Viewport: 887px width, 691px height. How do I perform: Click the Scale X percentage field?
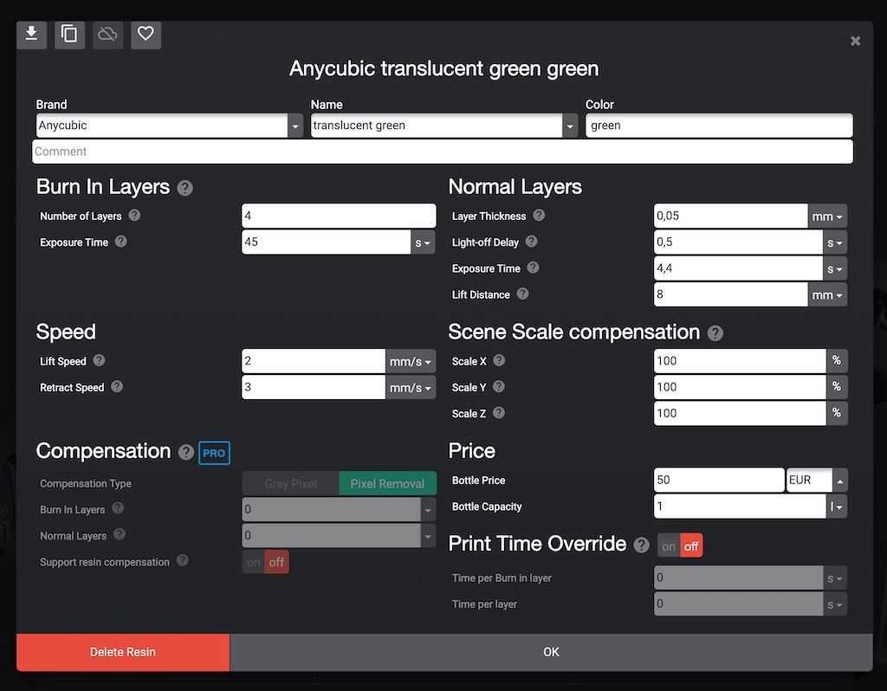(740, 361)
